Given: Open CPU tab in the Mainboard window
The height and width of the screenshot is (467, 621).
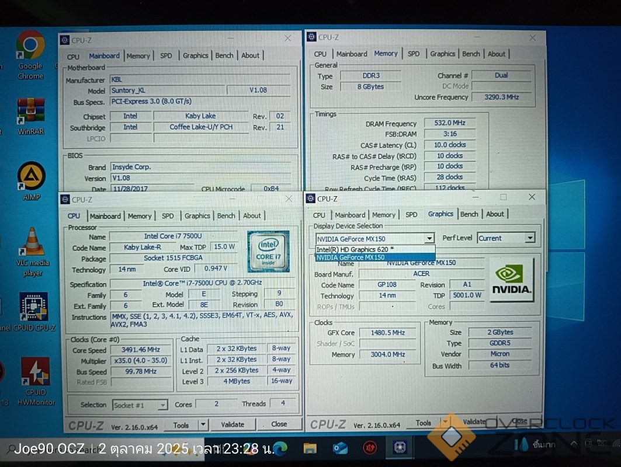Looking at the screenshot, I should 73,57.
